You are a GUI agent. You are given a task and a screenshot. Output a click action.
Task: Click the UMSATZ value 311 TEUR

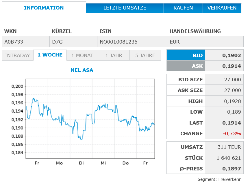[x=229, y=147]
